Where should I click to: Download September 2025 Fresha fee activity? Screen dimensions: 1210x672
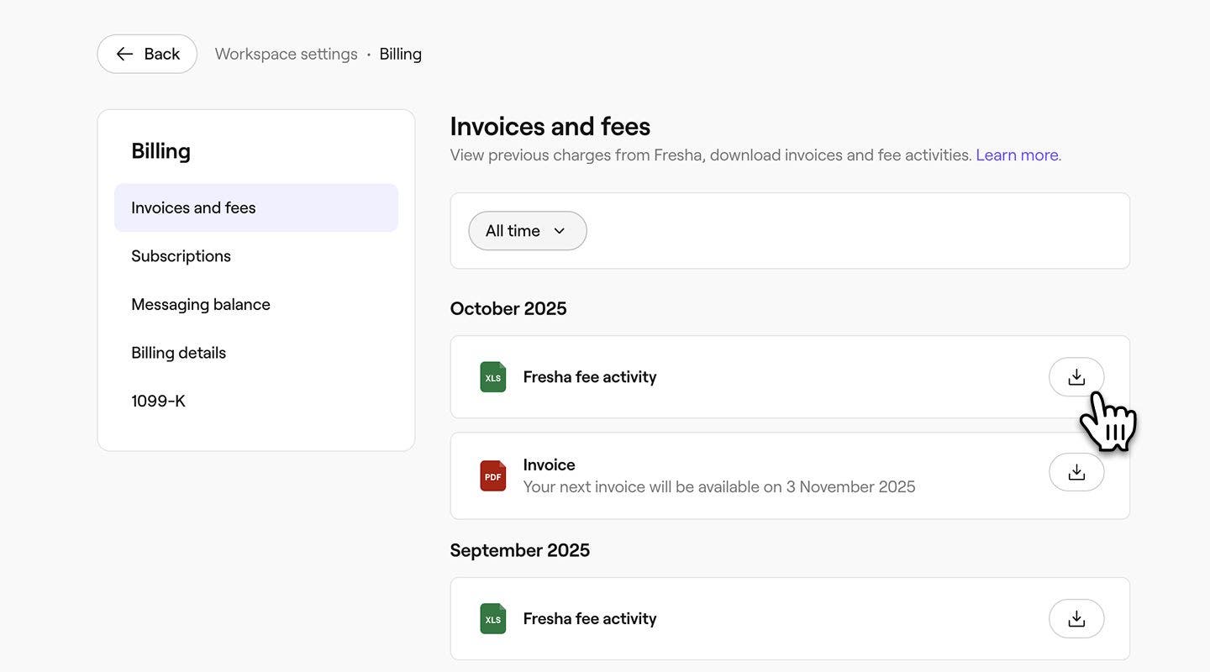point(1076,619)
